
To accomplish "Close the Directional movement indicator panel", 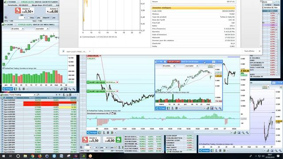I will tap(115, 114).
